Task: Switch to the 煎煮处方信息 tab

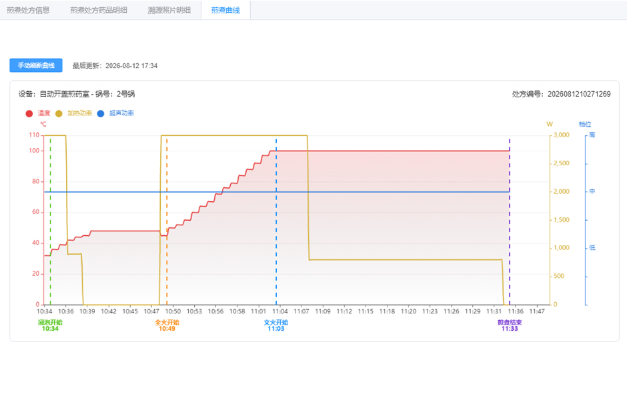Action: 28,10
